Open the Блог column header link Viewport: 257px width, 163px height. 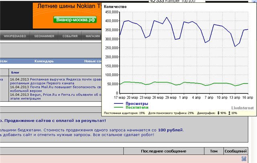[15, 72]
